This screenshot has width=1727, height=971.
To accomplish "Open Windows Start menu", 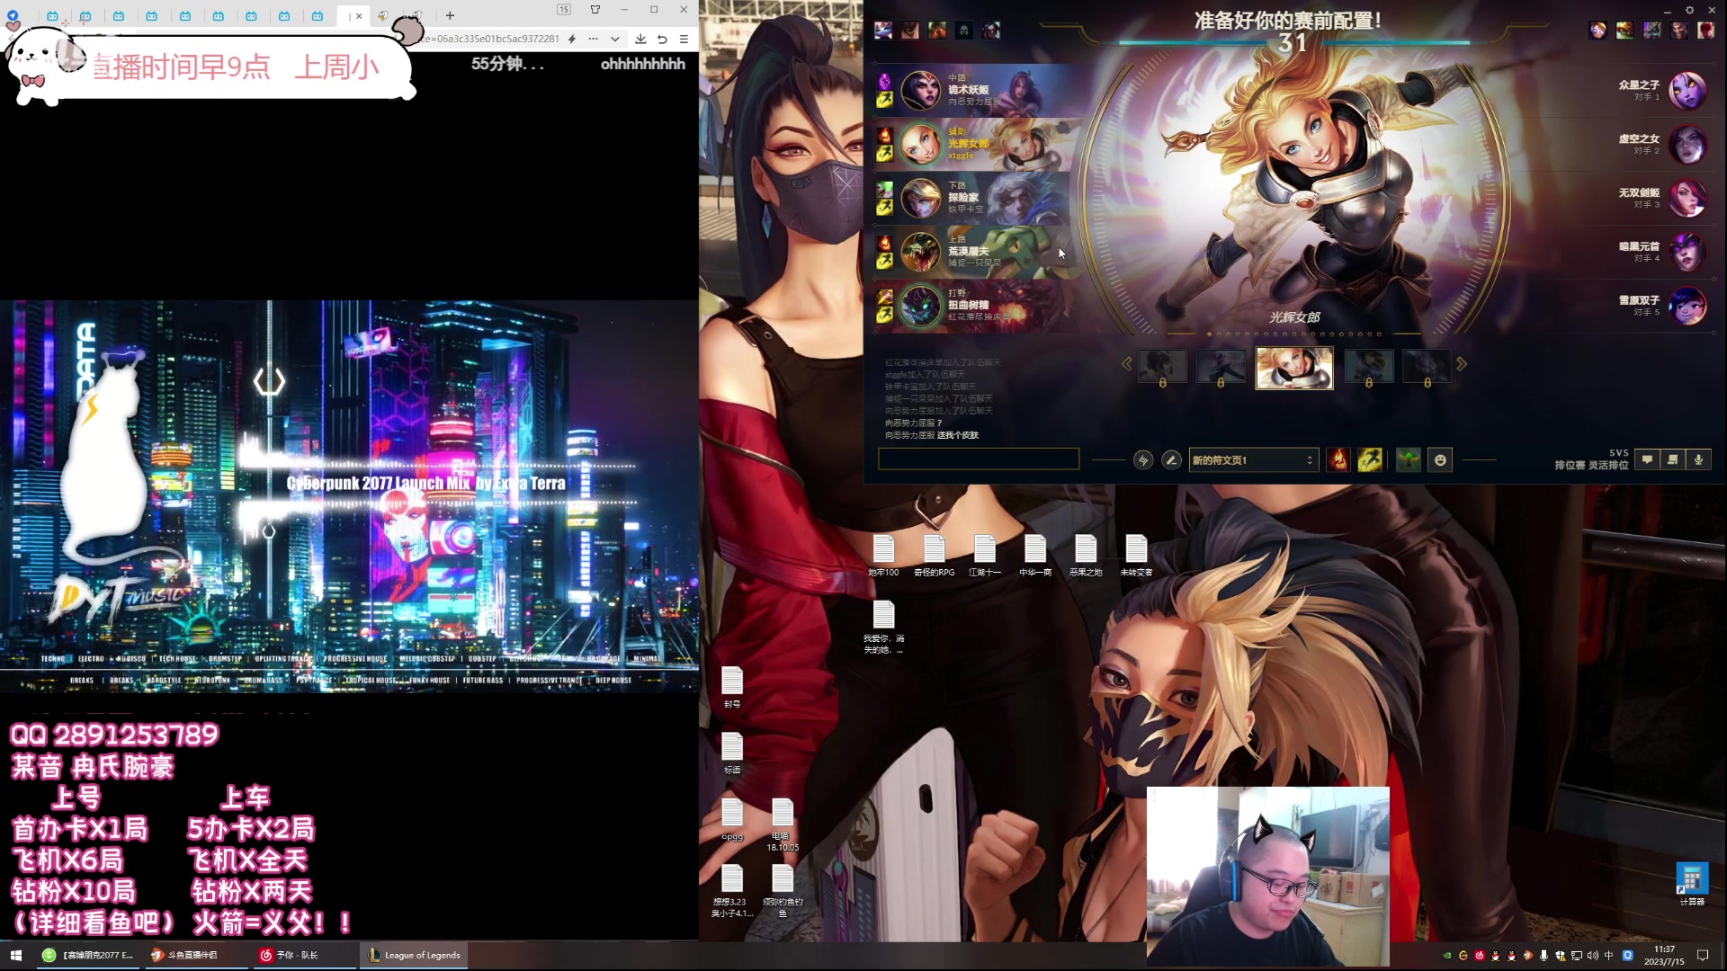I will pos(15,955).
